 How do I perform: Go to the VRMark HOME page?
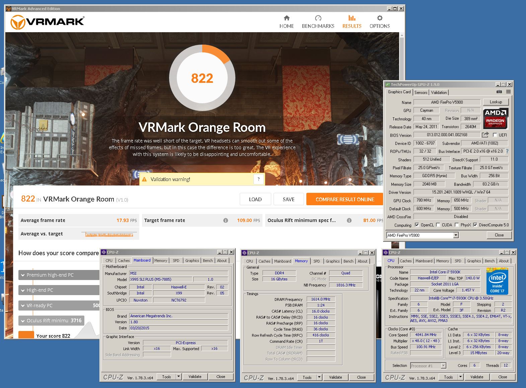(x=287, y=22)
